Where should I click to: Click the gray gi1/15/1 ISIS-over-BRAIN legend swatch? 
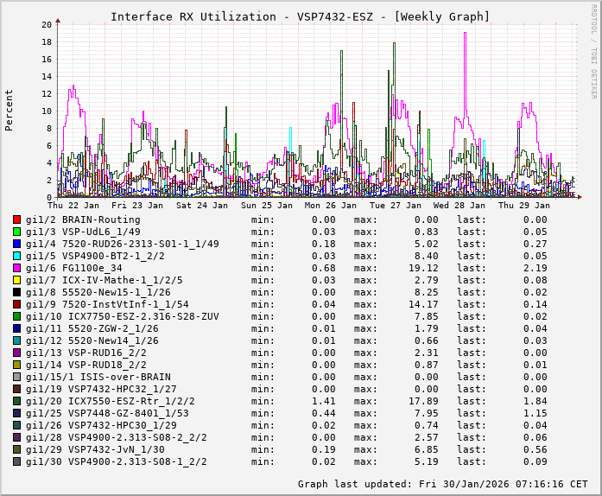(17, 378)
